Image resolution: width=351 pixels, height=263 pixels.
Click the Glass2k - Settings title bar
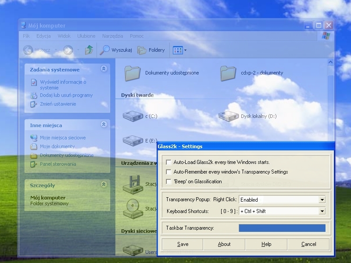click(x=246, y=146)
